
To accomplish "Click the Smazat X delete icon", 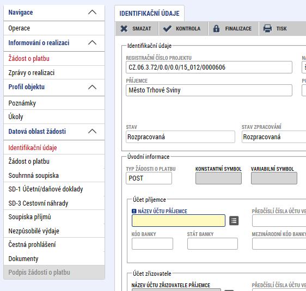I will pyautogui.click(x=124, y=29).
